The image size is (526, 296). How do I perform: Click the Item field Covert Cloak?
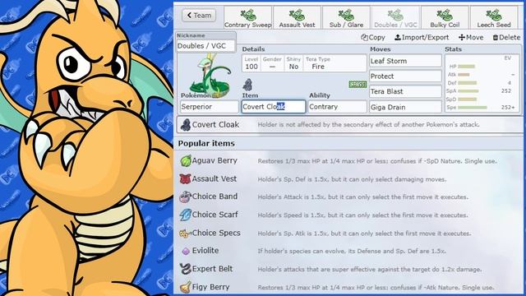[274, 107]
